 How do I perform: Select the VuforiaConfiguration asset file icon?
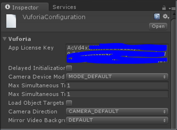tap(11, 21)
